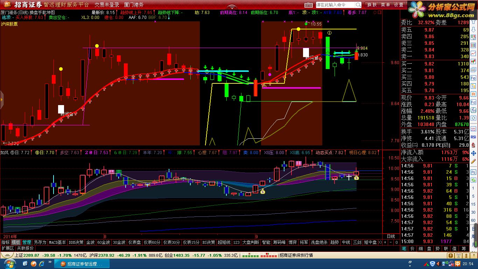
Task: Click the 关联报价 tab
Action: [26, 248]
